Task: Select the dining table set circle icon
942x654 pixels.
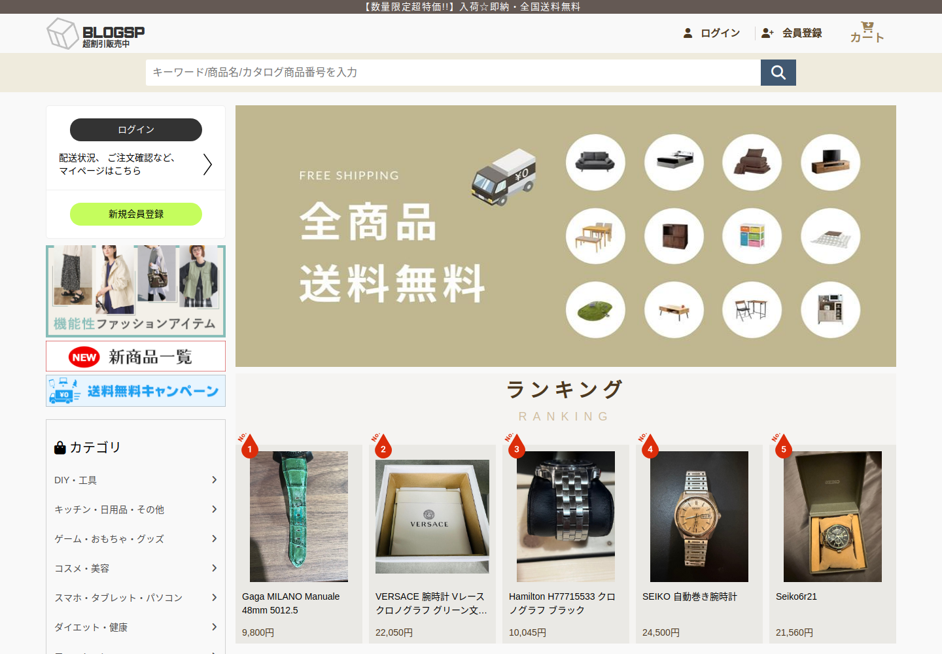Action: pyautogui.click(x=595, y=236)
